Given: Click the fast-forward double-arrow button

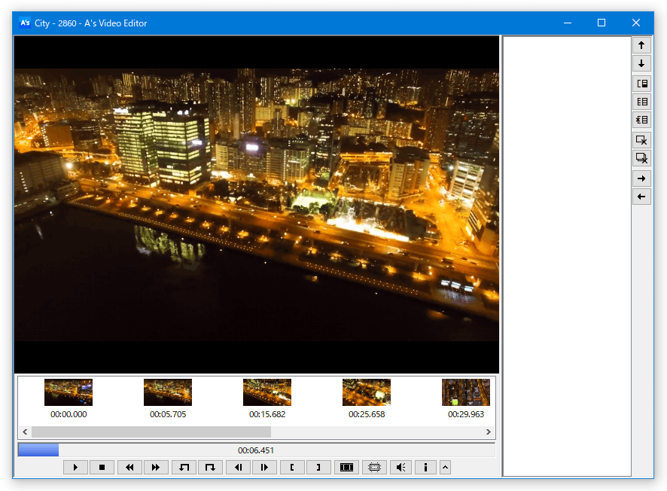Looking at the screenshot, I should coord(156,467).
